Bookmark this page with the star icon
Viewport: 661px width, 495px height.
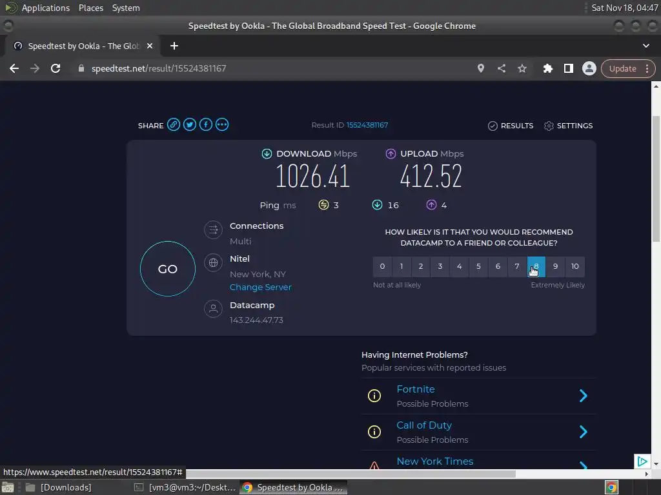(x=522, y=68)
